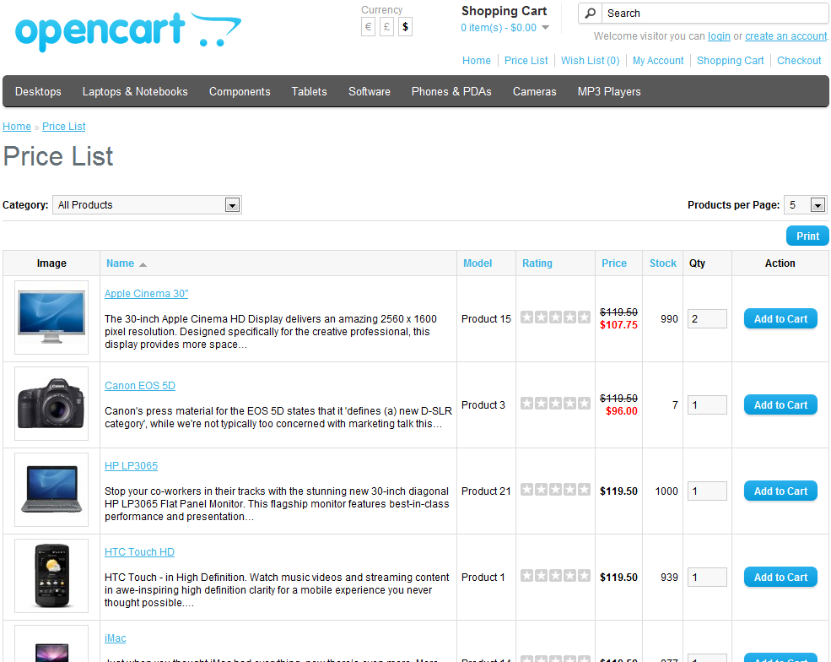Image resolution: width=831 pixels, height=662 pixels.
Task: Switch currency to Euro
Action: (369, 27)
